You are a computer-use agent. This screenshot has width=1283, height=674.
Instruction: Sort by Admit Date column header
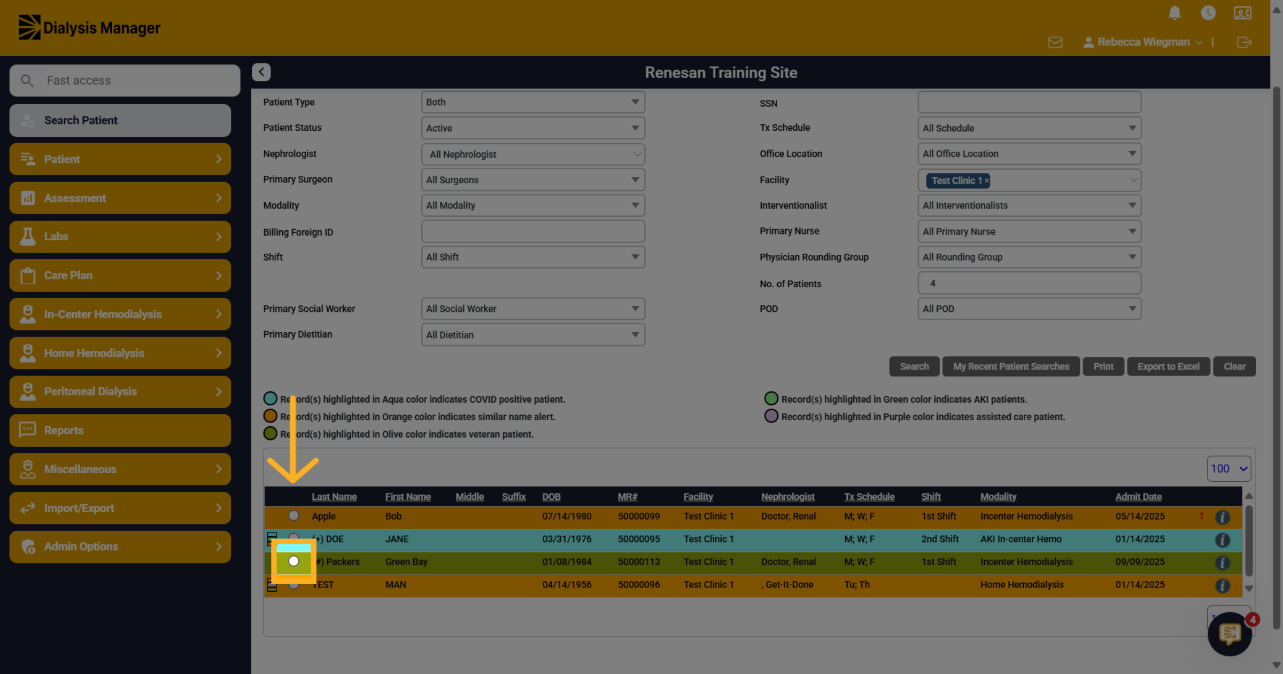click(x=1138, y=497)
